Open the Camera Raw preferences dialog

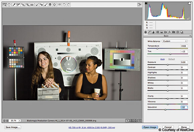point(60,5)
